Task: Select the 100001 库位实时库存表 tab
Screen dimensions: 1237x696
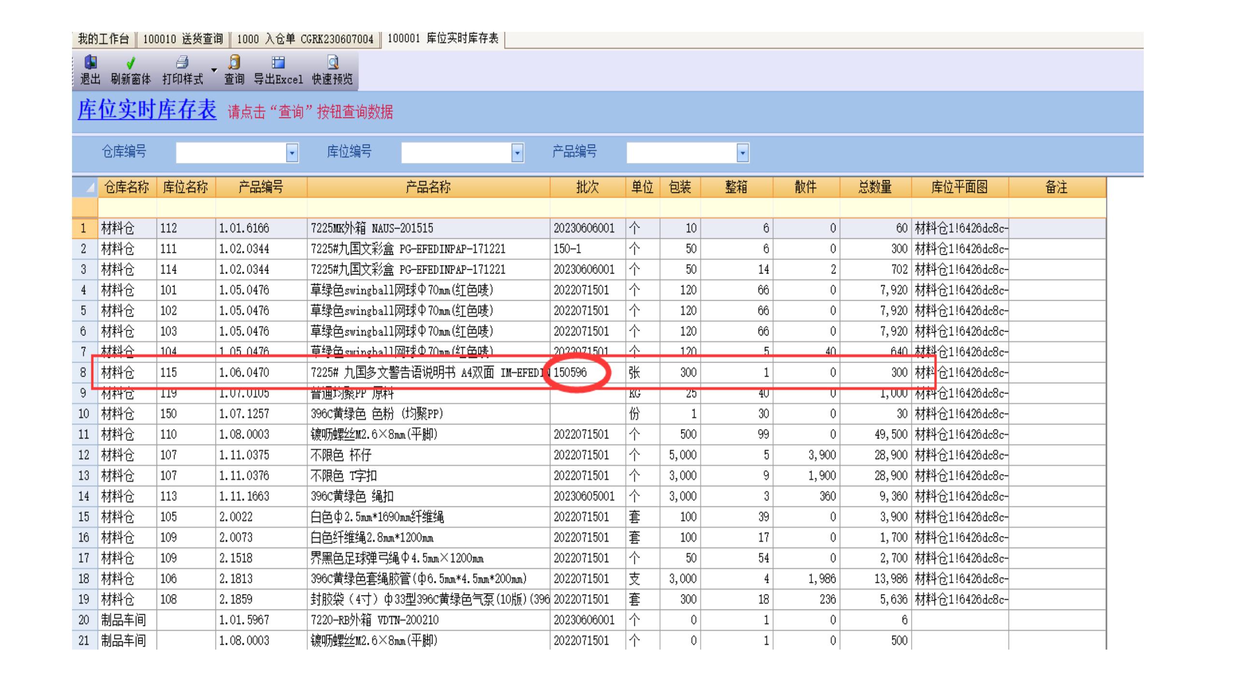Action: (443, 39)
